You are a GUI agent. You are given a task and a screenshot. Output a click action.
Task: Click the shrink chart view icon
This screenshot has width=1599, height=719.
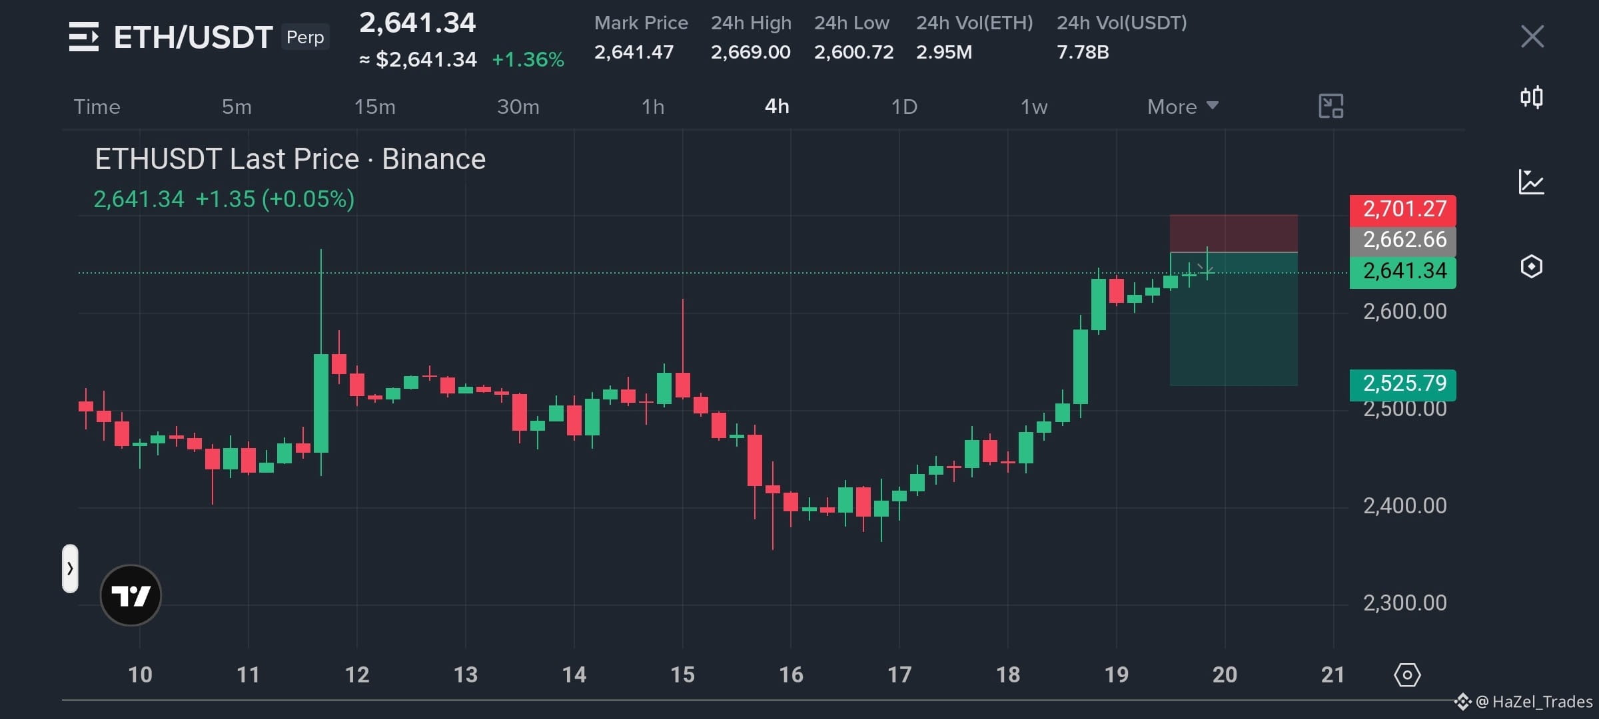coord(1331,107)
